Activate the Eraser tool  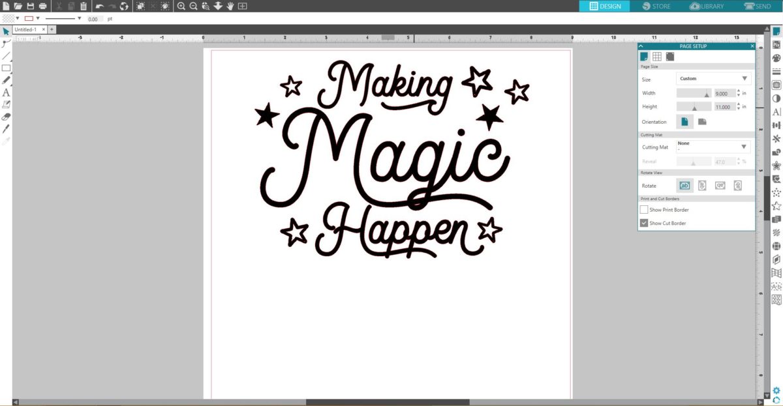coord(7,117)
